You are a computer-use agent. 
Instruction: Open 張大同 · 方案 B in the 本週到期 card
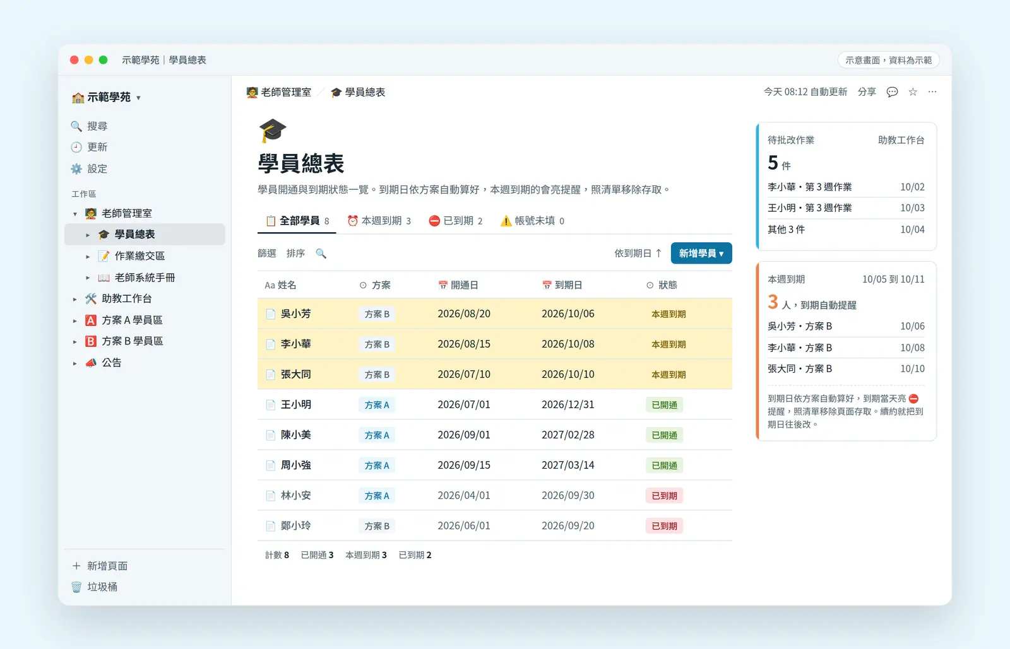846,369
